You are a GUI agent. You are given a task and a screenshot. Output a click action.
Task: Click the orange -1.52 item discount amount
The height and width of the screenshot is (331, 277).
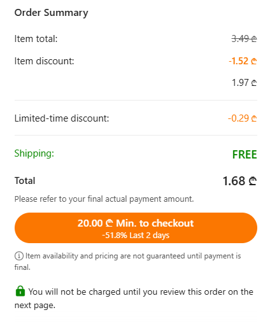click(x=243, y=61)
